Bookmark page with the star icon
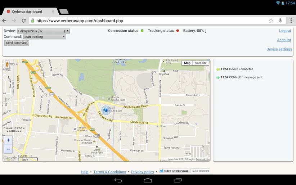This screenshot has width=296, height=185. tap(271, 21)
